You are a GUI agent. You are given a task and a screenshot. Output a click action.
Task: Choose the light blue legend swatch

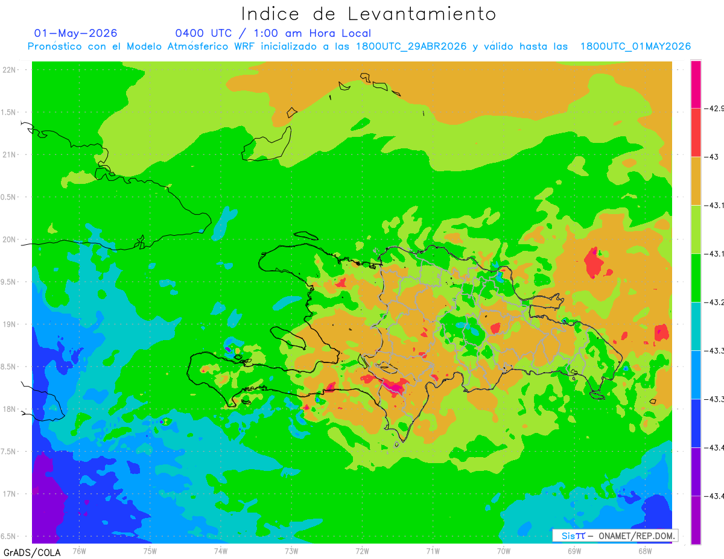[x=696, y=374]
